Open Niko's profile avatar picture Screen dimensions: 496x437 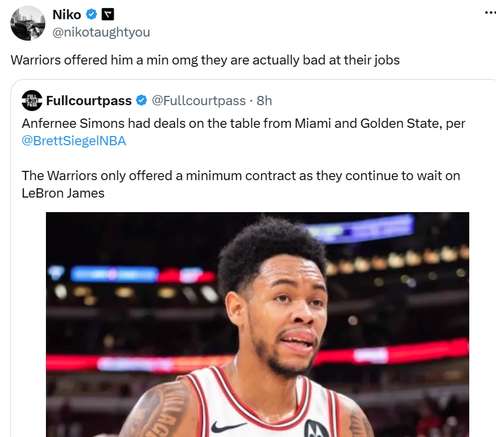click(28, 23)
